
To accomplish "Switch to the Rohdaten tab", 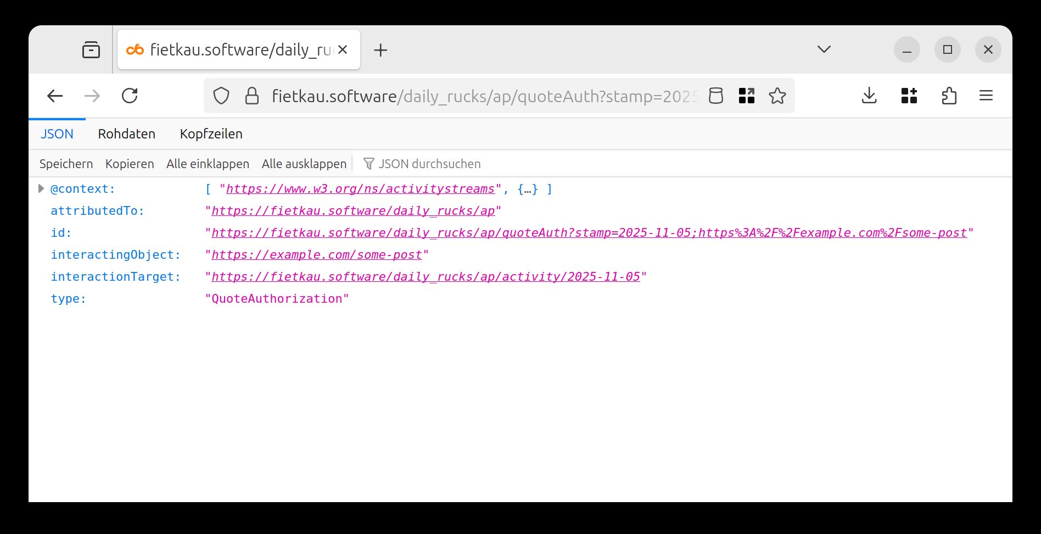I will (126, 133).
